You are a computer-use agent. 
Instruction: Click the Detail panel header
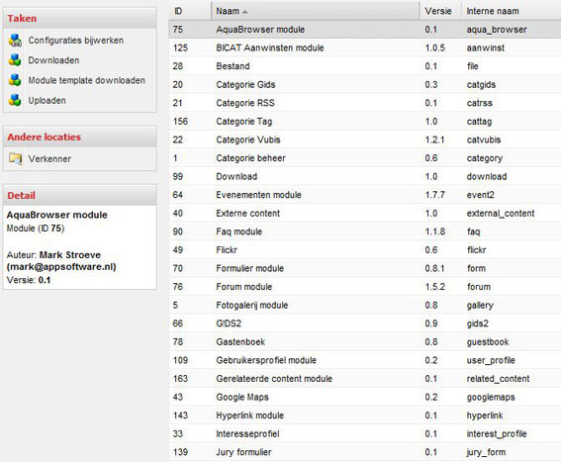pyautogui.click(x=80, y=196)
